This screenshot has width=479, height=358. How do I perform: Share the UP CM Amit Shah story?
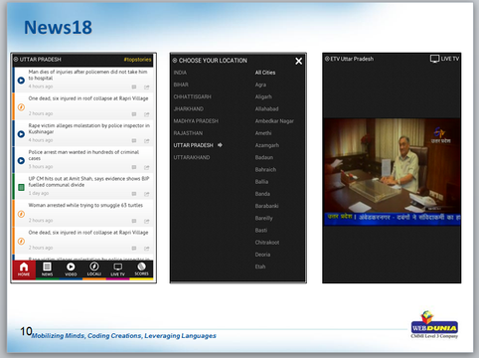pos(146,194)
